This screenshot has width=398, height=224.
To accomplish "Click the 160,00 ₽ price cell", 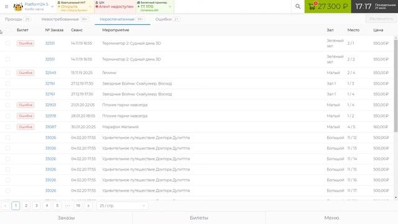I will click(x=381, y=127).
